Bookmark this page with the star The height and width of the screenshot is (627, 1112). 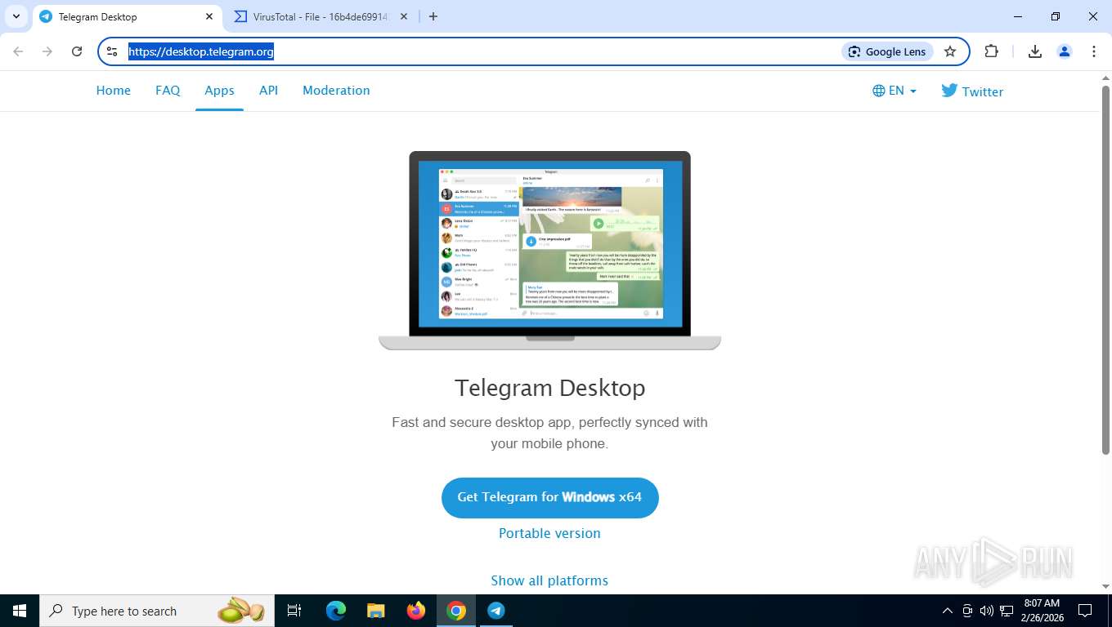950,51
